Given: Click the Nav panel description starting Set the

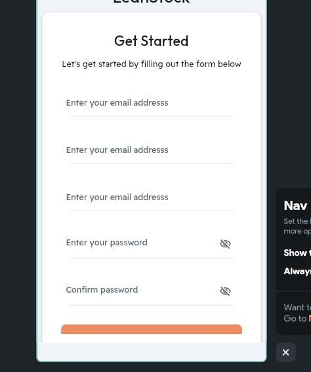Looking at the screenshot, I should coord(297,226).
